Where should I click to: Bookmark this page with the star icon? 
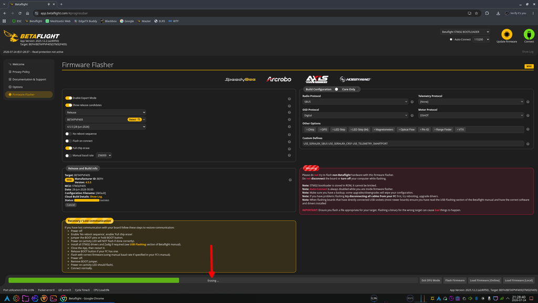point(476,13)
